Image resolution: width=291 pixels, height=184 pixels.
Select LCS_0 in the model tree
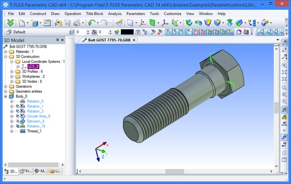coord(33,67)
